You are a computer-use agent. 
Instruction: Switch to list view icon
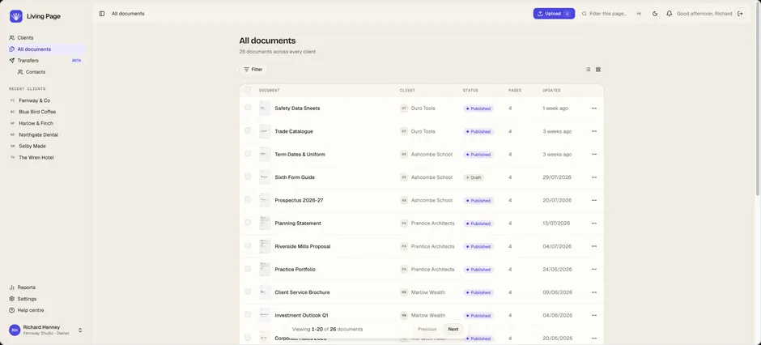pyautogui.click(x=589, y=70)
